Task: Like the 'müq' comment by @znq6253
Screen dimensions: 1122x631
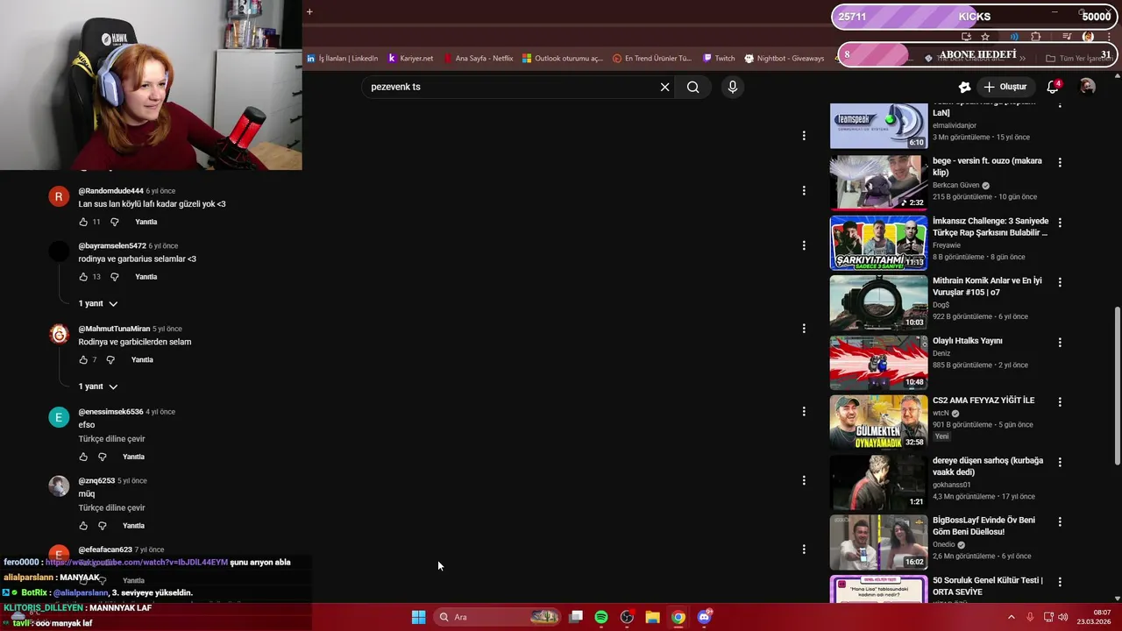Action: point(83,526)
